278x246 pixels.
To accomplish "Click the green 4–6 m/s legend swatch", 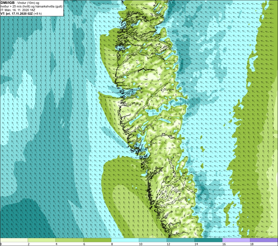I will coord(69,240).
